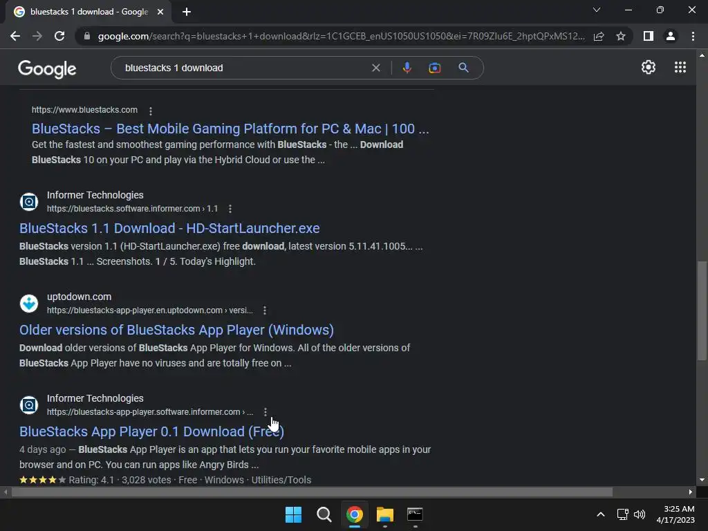This screenshot has width=708, height=531.
Task: Open Google quick settings gear
Action: pos(649,67)
